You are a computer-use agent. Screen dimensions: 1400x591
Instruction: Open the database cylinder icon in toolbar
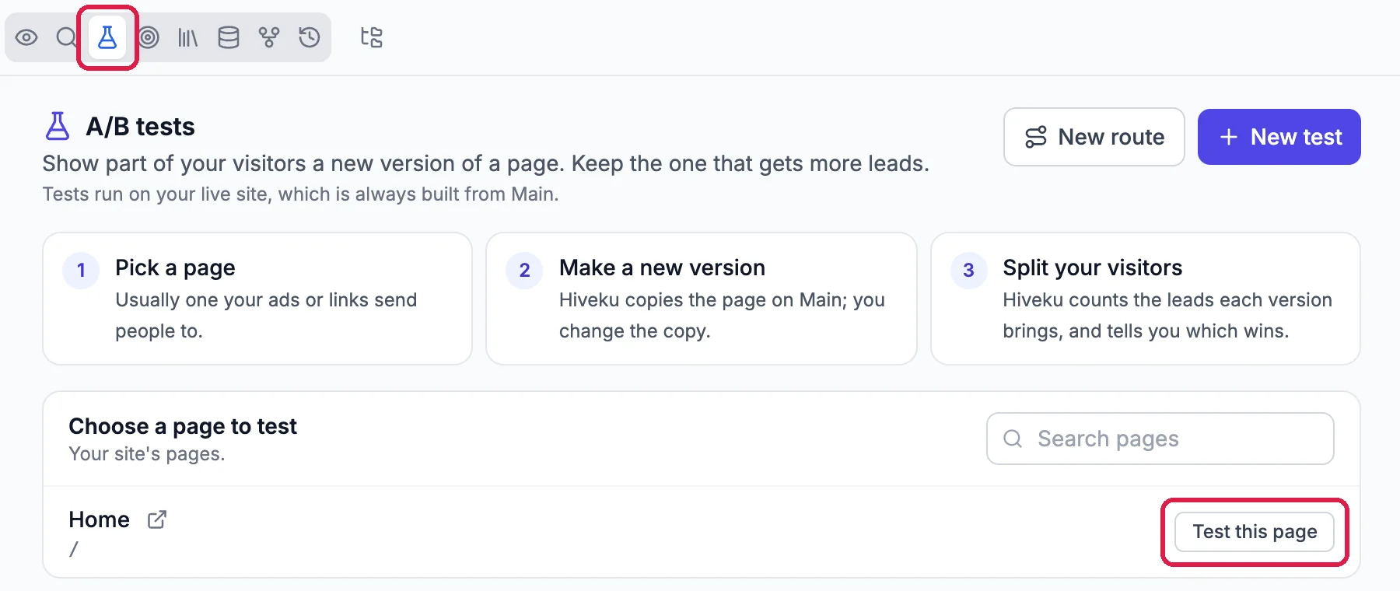pos(229,37)
